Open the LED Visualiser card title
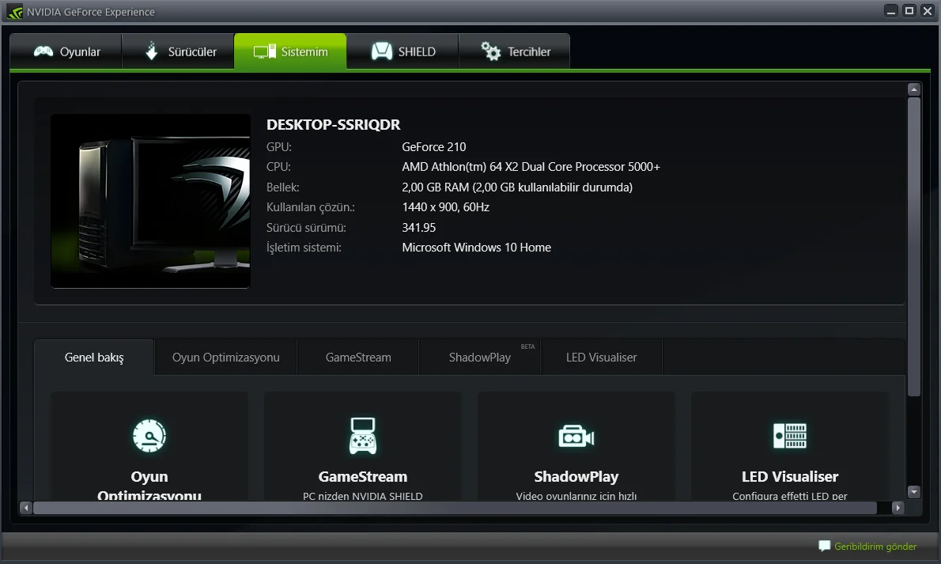The height and width of the screenshot is (564, 941). tap(790, 477)
